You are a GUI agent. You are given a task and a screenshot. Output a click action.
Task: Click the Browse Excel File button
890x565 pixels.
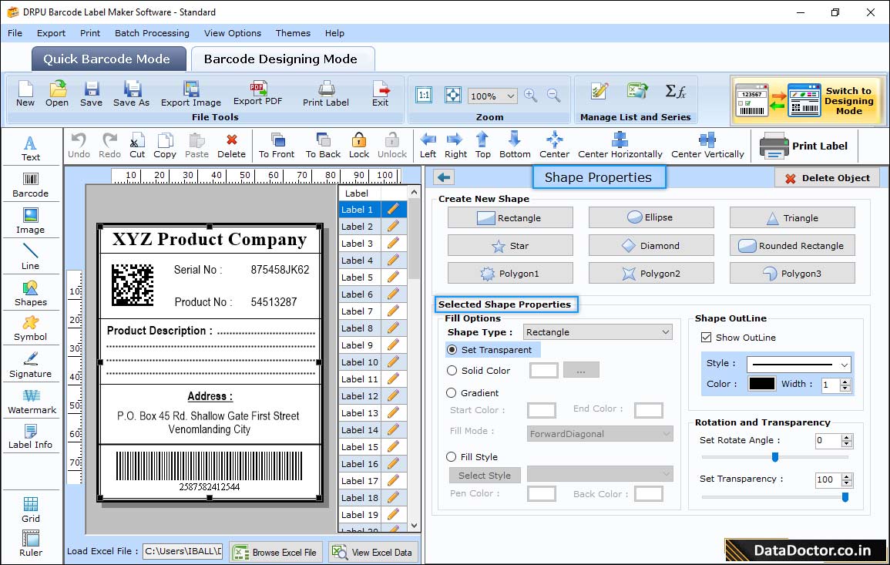pos(276,551)
